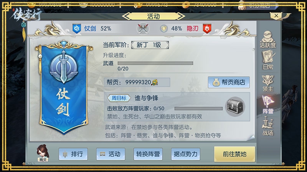Click the 活动 button at bottom

tap(111, 154)
